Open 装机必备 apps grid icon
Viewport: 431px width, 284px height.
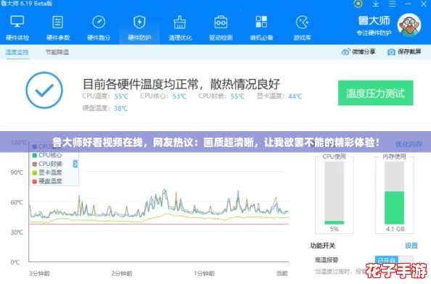tap(261, 22)
